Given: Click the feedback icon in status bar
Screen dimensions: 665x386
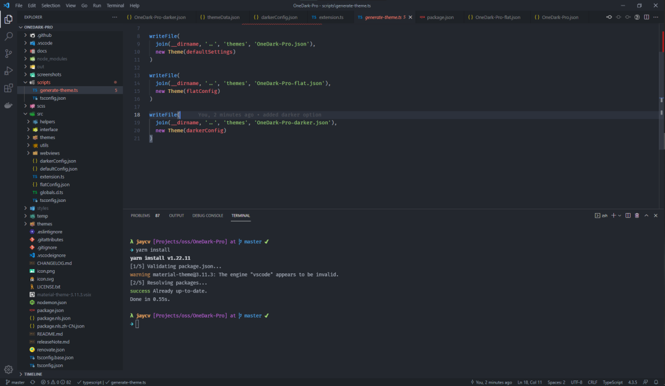Looking at the screenshot, I should point(645,382).
